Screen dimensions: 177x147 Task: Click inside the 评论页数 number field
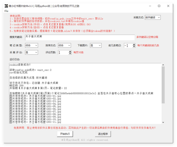[x=62, y=52]
